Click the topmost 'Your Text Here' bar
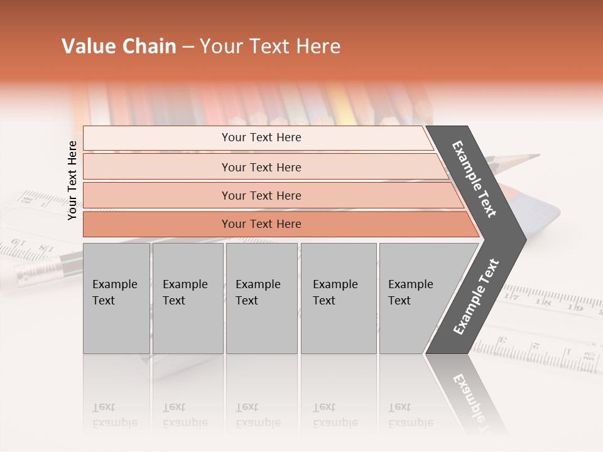The image size is (603, 452). pos(258,138)
